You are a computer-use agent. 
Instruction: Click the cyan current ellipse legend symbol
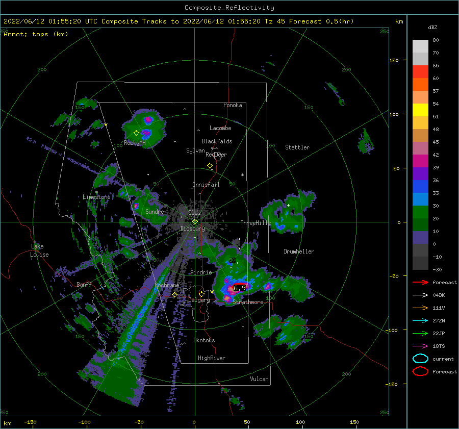pos(420,359)
